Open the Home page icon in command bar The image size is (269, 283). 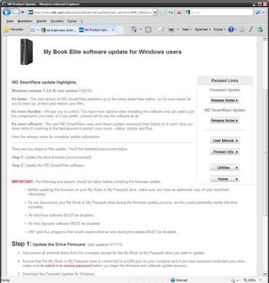134,29
